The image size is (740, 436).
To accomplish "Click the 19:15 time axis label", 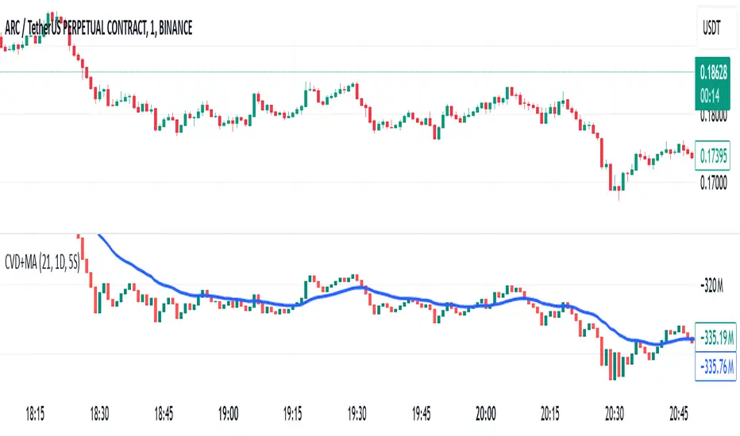I will tap(292, 414).
